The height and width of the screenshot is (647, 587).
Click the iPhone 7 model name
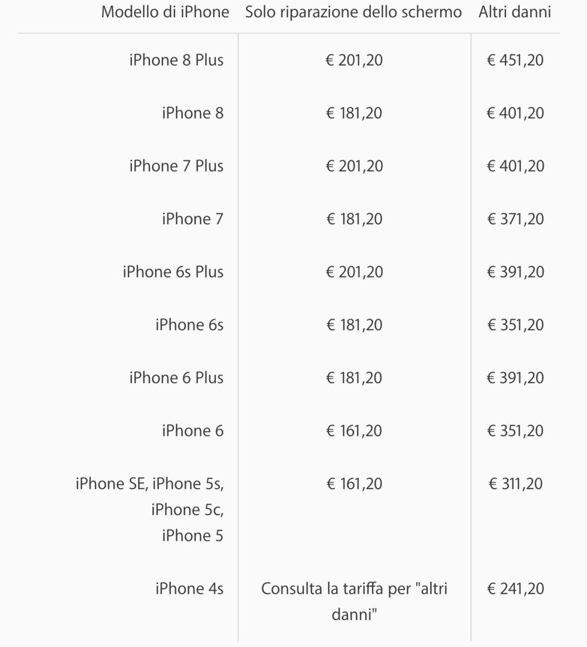193,219
